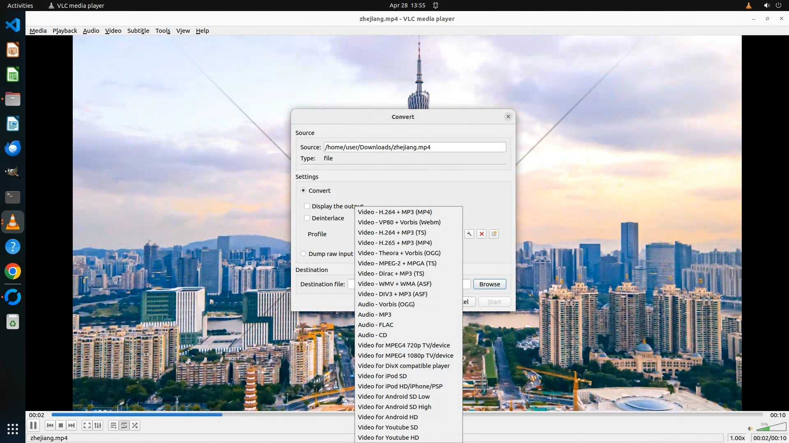Select Dump raw input radio button
Viewport: 789px width, 443px height.
tap(303, 253)
